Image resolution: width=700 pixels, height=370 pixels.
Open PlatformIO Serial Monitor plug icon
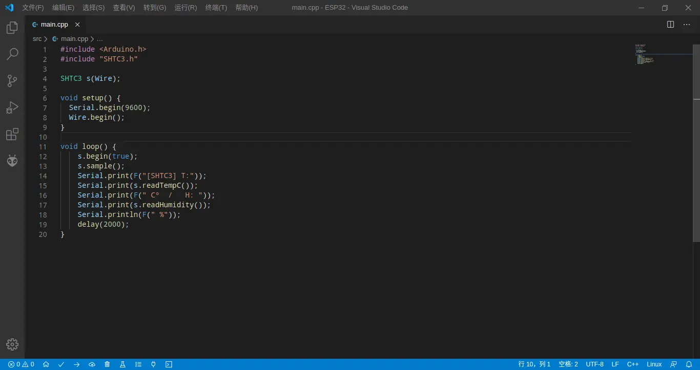(153, 364)
